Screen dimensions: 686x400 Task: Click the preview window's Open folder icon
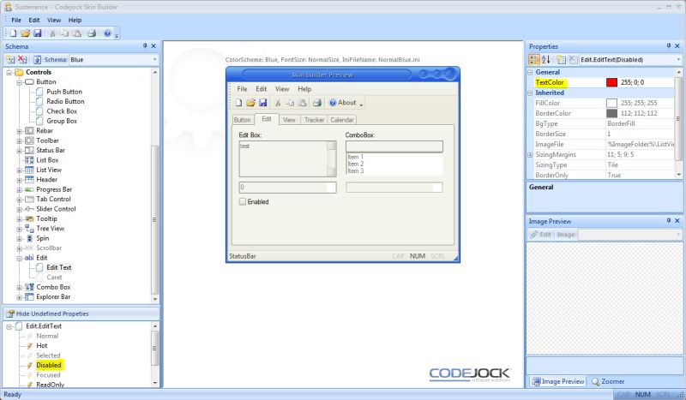[250, 103]
